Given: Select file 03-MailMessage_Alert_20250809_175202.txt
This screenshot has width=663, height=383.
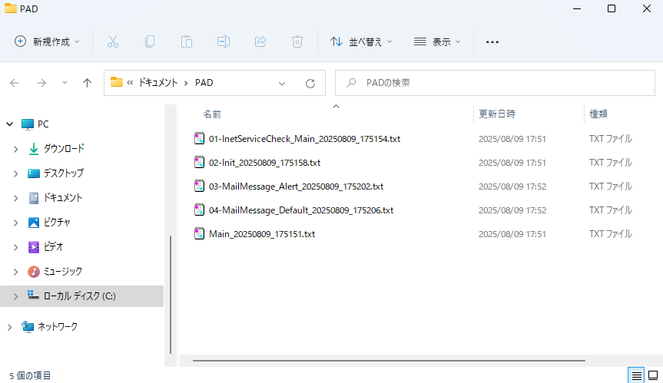Looking at the screenshot, I should [x=296, y=187].
